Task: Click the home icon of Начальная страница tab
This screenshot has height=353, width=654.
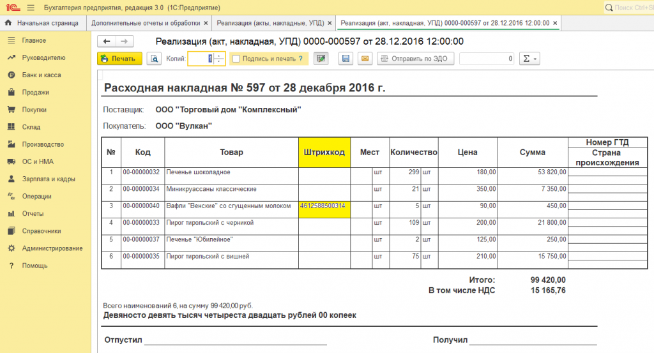Action: 8,23
